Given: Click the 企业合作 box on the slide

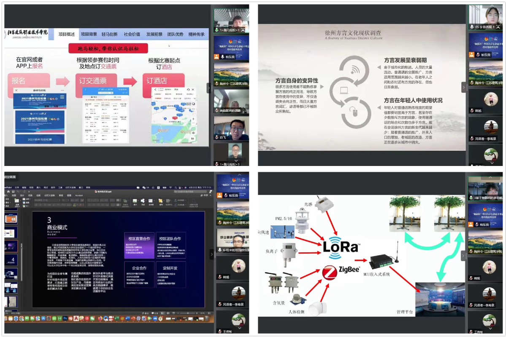Looking at the screenshot, I should [139, 275].
